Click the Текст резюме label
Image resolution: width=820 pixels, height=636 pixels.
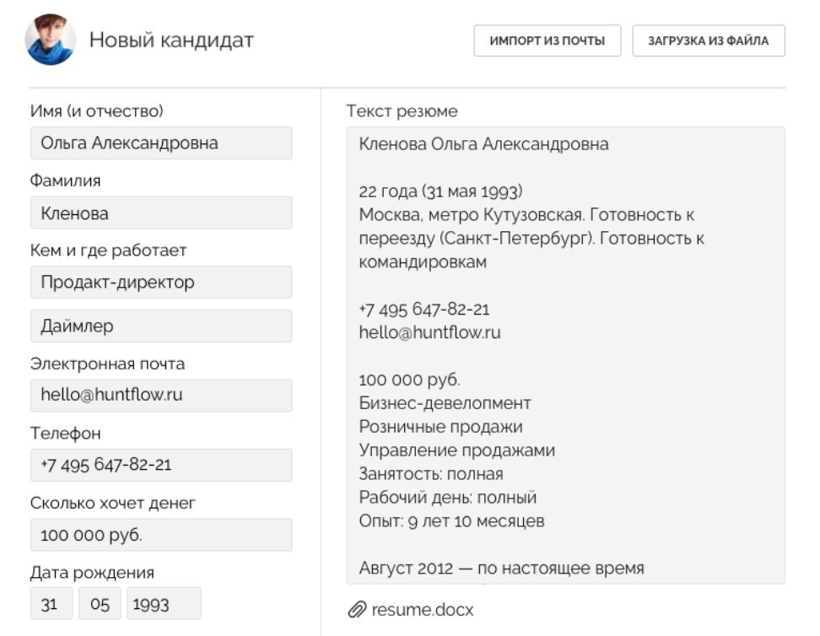402,110
